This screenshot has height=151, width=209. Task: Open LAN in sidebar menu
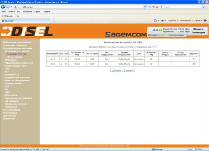(x=7, y=69)
